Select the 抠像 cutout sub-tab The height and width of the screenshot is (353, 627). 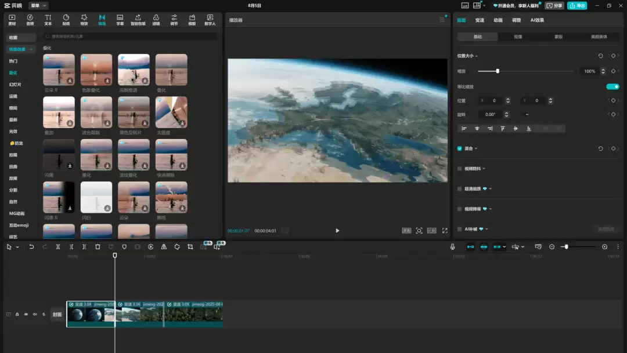coord(518,37)
